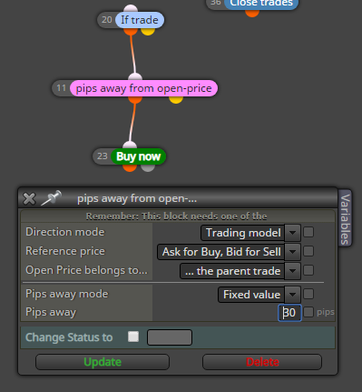The height and width of the screenshot is (392, 362).
Task: Click block number 20 label
Action: click(107, 20)
